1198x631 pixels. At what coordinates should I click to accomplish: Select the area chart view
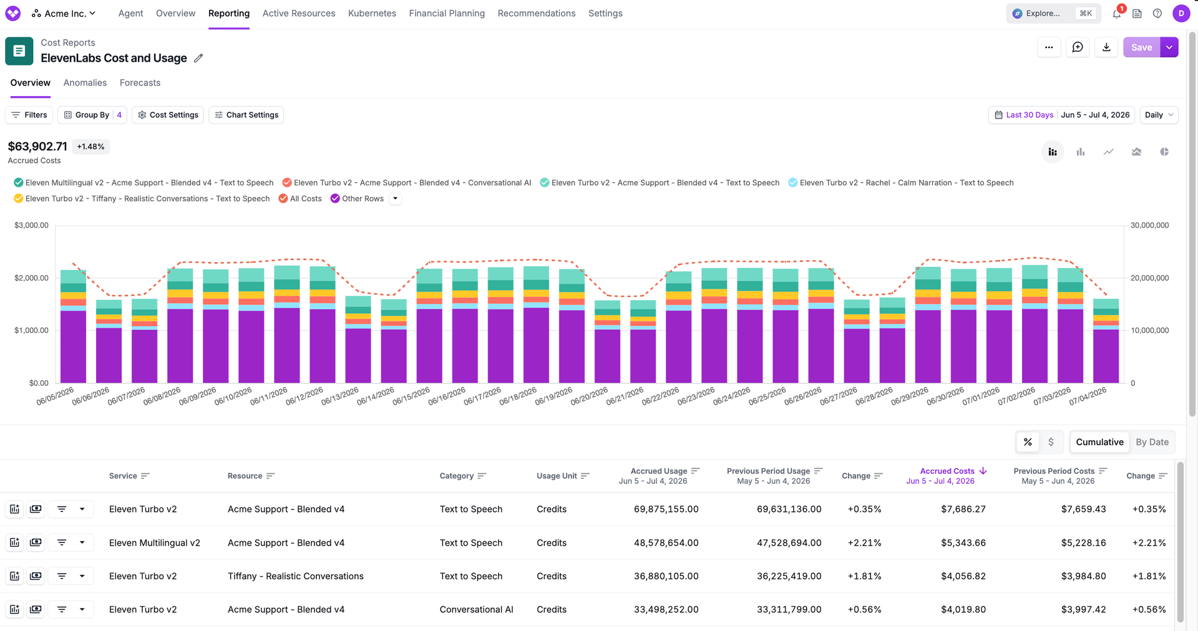tap(1136, 152)
